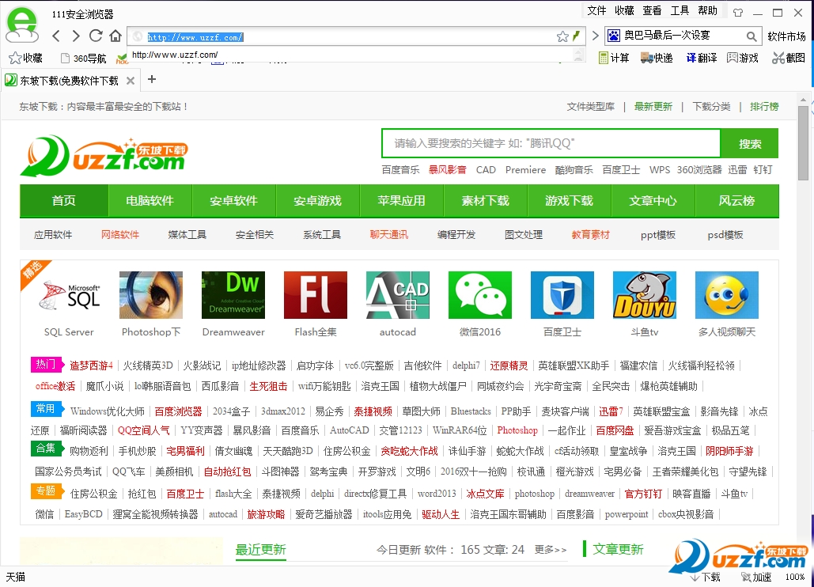Click the skin shirt icon in title bar
Viewport: 814px width, 587px height.
click(738, 13)
